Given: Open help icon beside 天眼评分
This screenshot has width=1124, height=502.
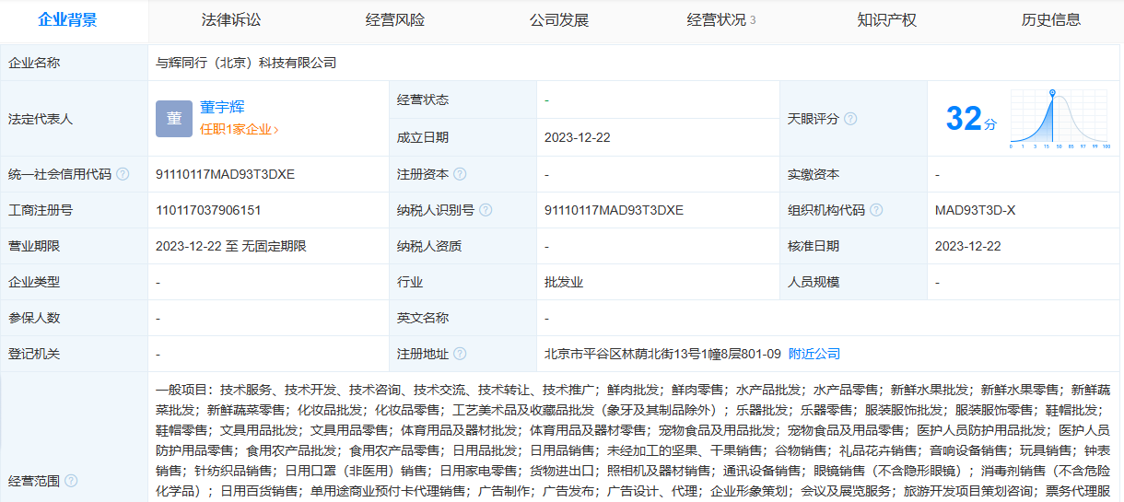Looking at the screenshot, I should (x=850, y=119).
